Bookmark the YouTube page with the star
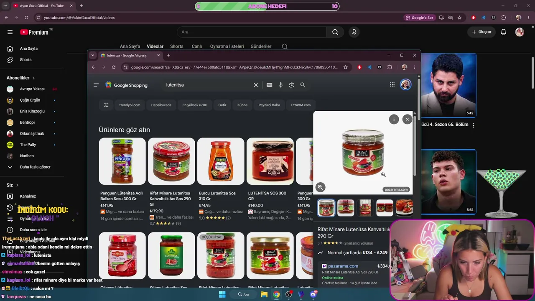Viewport: 535px width, 301px height. 459,18
